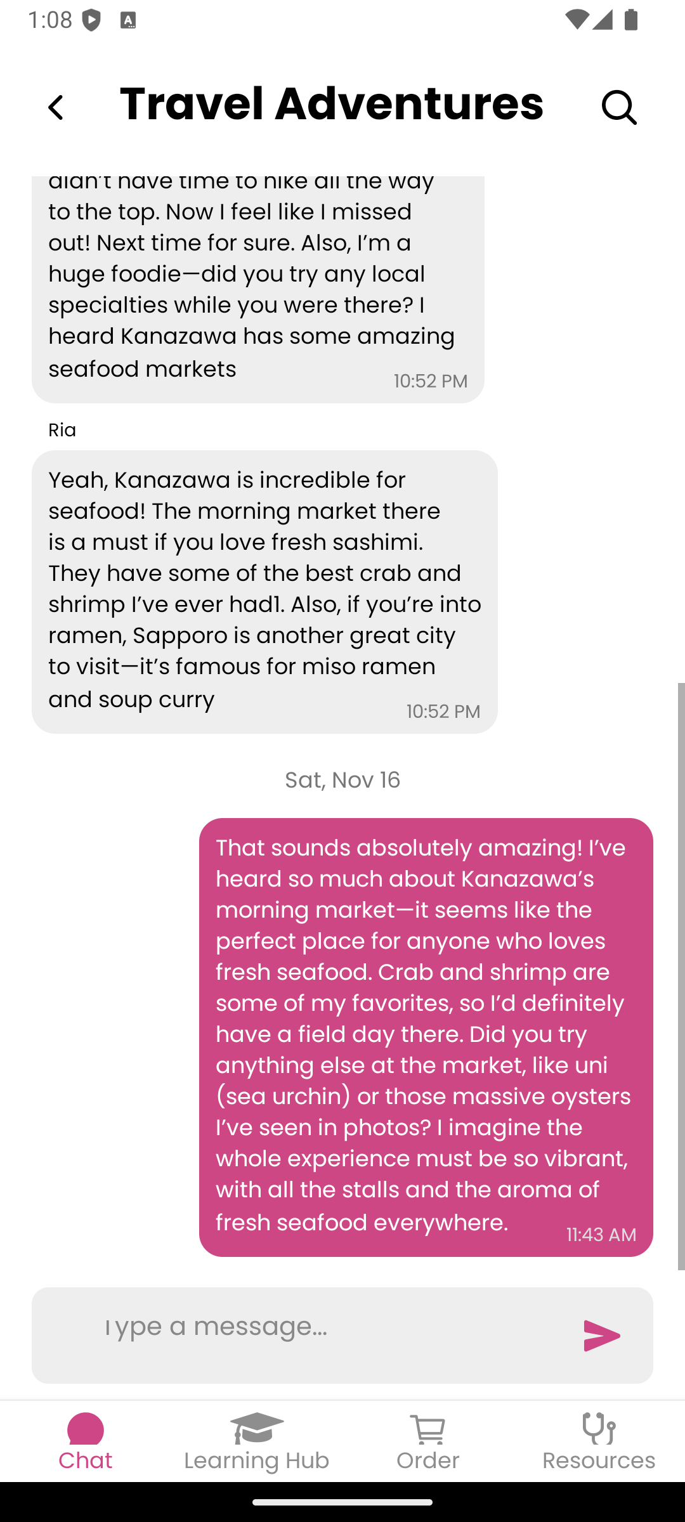
Task: Tap the back arrow icon
Action: pos(56,107)
